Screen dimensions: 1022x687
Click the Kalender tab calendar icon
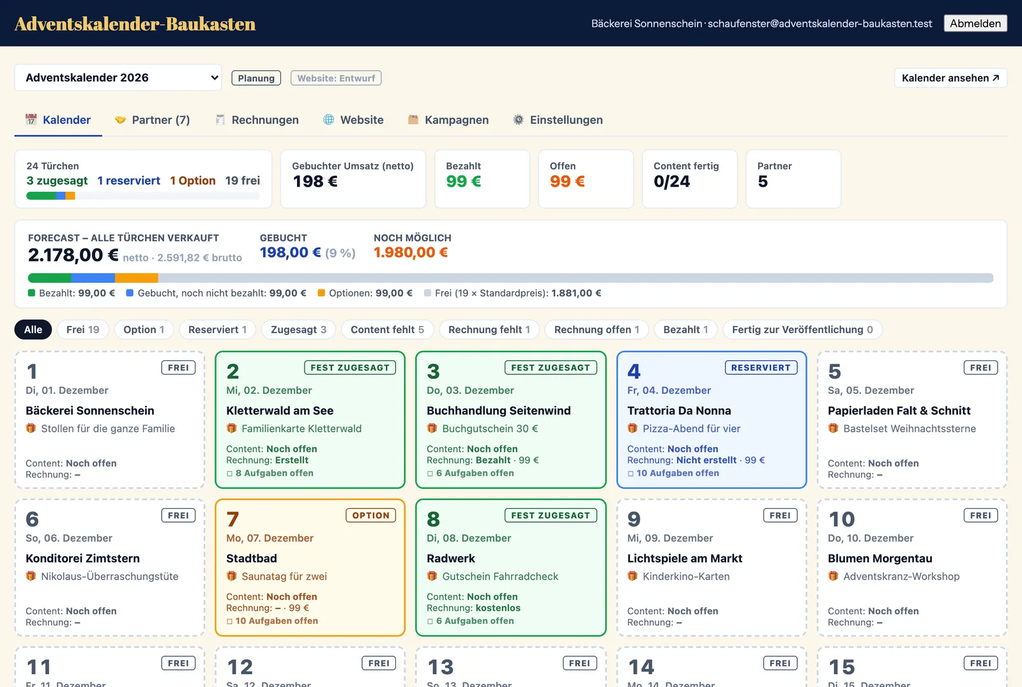coord(31,120)
